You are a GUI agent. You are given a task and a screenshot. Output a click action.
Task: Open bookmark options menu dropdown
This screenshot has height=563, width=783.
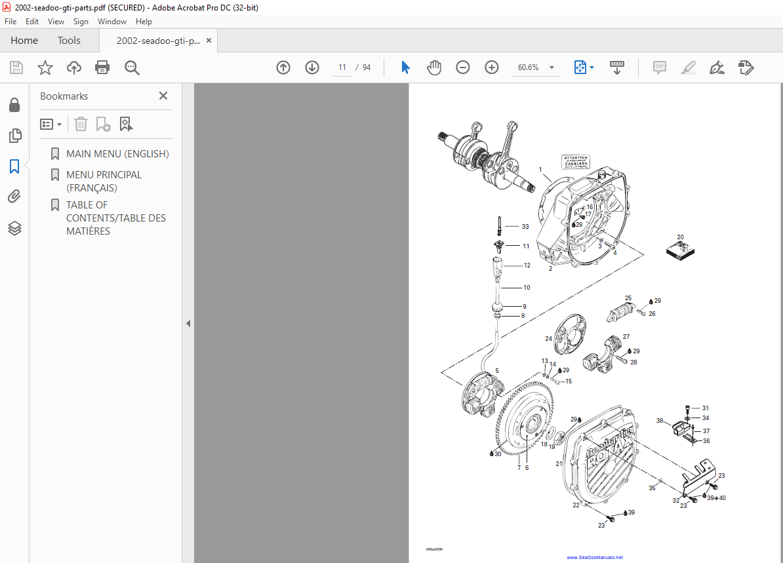pos(51,125)
